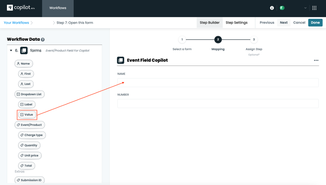
Task: Click the breadcrumb chevron after Your Workflows
Action: (32, 23)
